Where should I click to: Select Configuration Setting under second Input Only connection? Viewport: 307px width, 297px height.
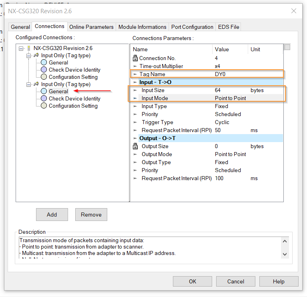pyautogui.click(x=73, y=106)
